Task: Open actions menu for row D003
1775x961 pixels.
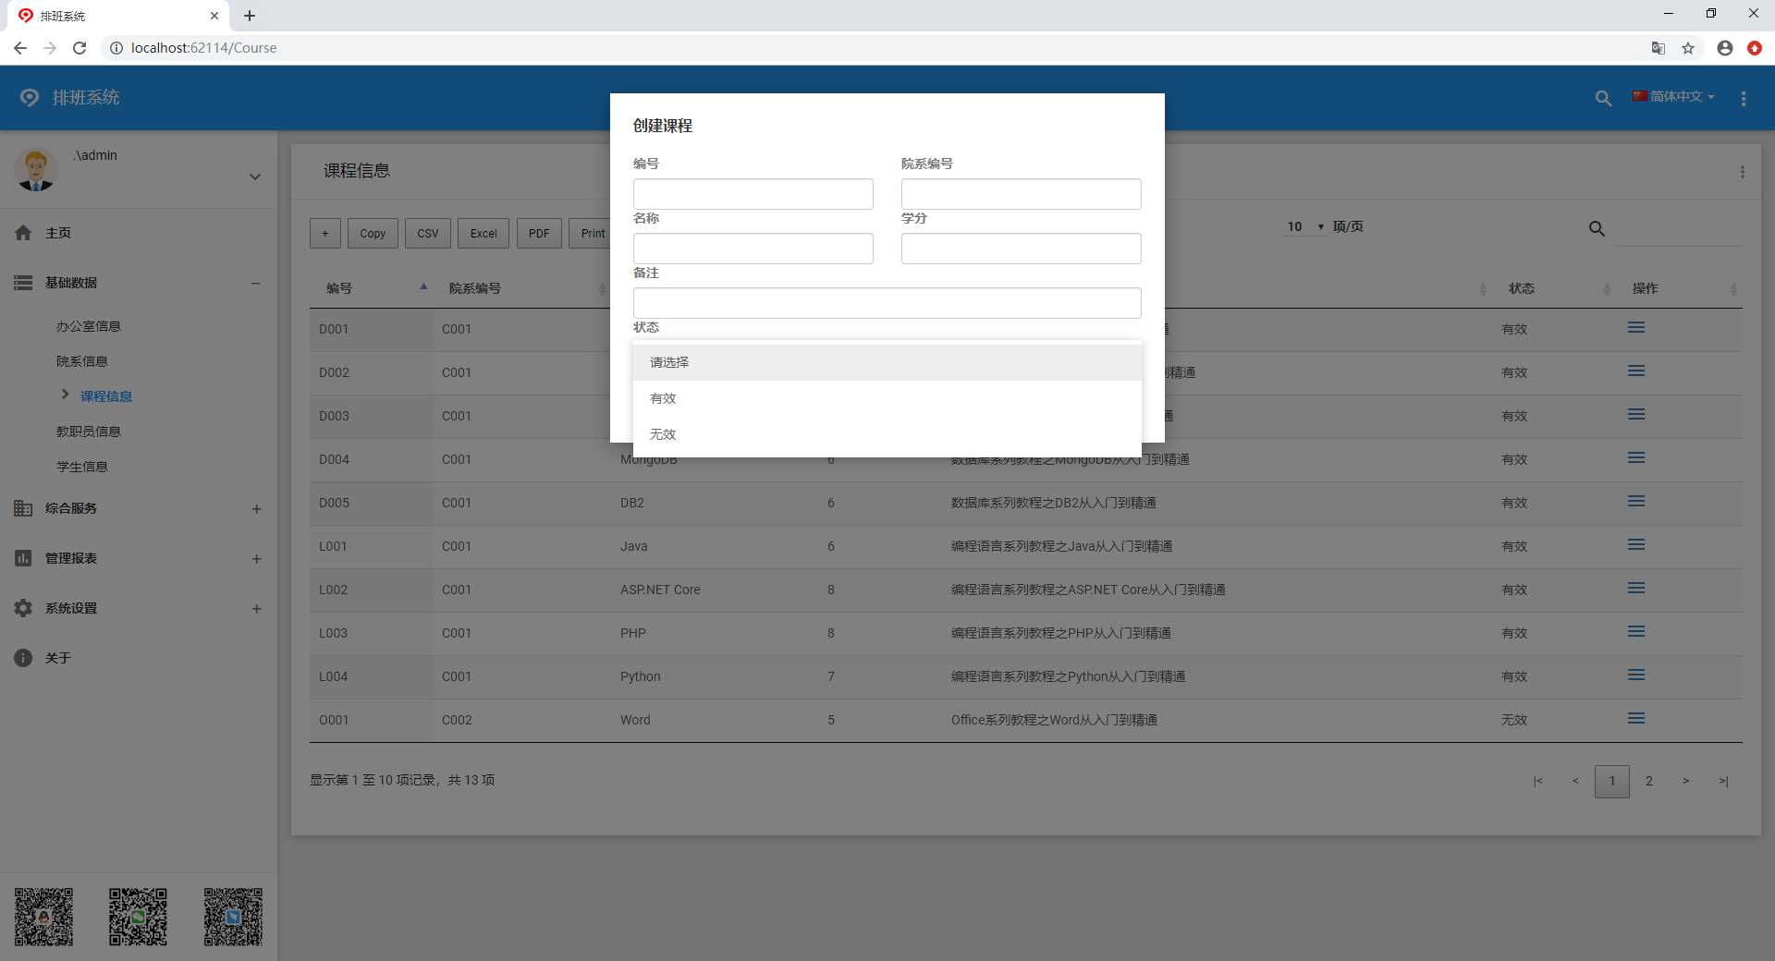Action: point(1636,414)
